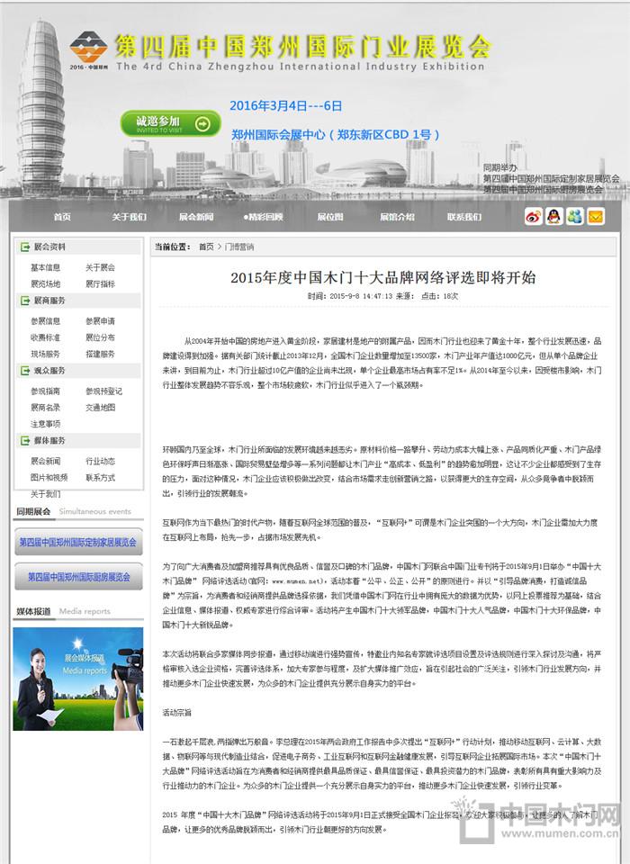Open the 展览场地 sidebar link
Image resolution: width=630 pixels, height=864 pixels.
tap(46, 283)
